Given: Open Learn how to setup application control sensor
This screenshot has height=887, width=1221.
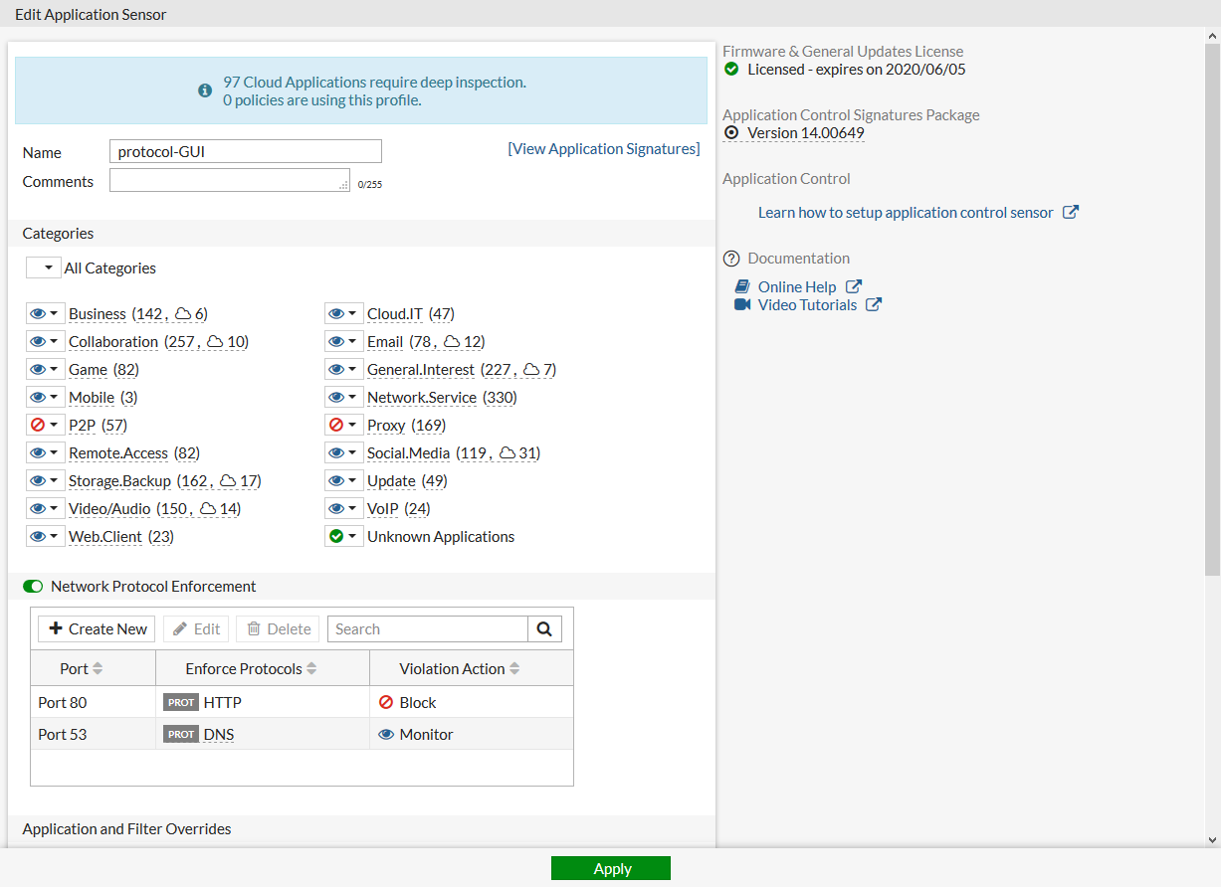Looking at the screenshot, I should click(906, 212).
